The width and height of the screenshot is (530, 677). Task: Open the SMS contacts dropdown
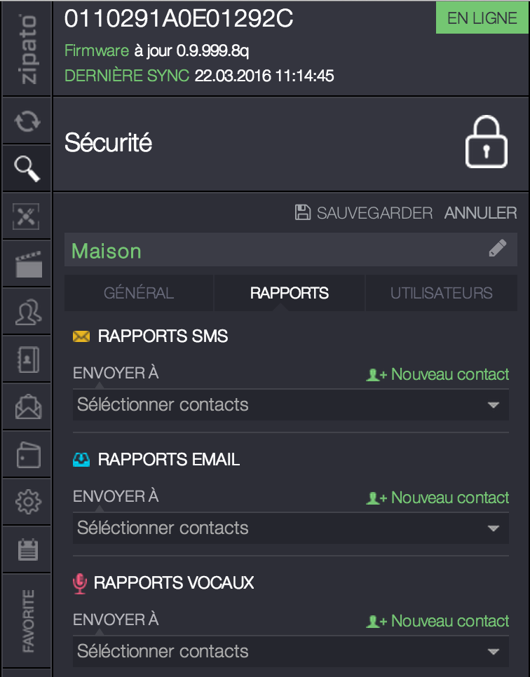coord(290,404)
